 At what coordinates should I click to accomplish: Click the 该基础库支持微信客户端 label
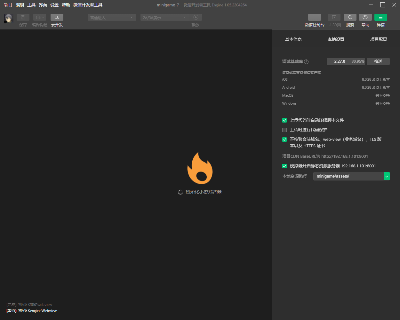coord(301,73)
